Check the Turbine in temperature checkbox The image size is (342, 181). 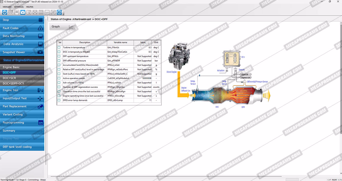(x=59, y=48)
